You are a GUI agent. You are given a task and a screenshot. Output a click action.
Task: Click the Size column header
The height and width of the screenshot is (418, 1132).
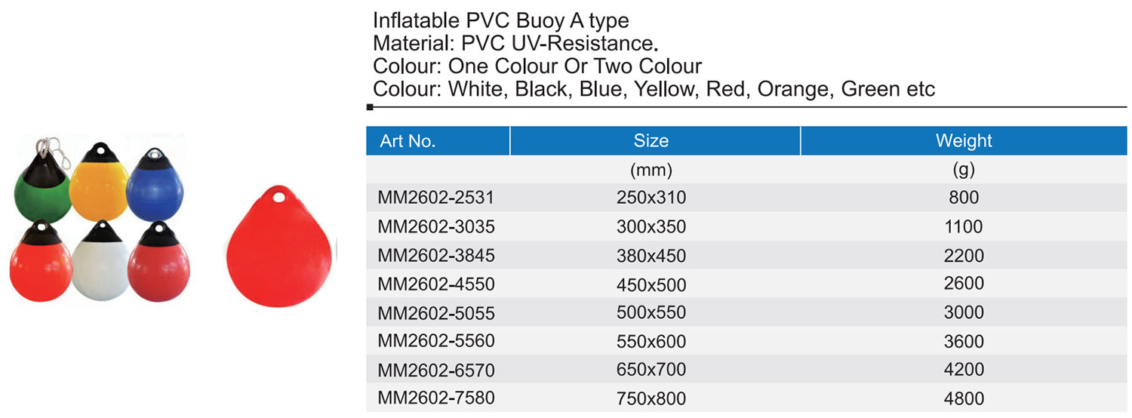click(x=651, y=141)
